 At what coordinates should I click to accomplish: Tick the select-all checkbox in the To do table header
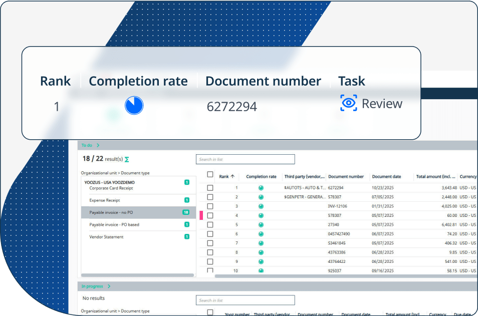(x=210, y=174)
